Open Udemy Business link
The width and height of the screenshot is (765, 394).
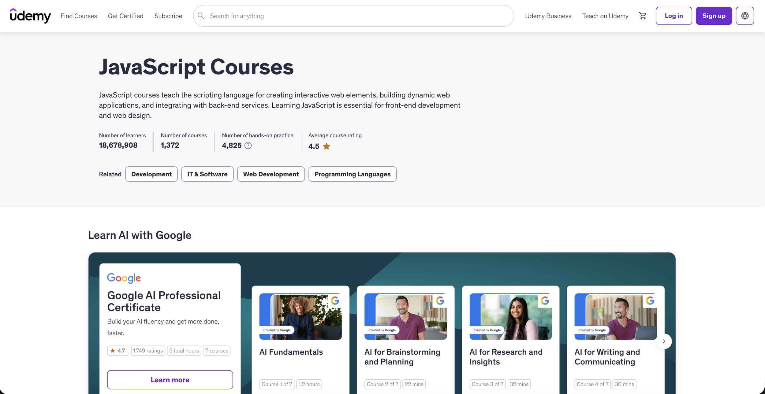click(548, 16)
